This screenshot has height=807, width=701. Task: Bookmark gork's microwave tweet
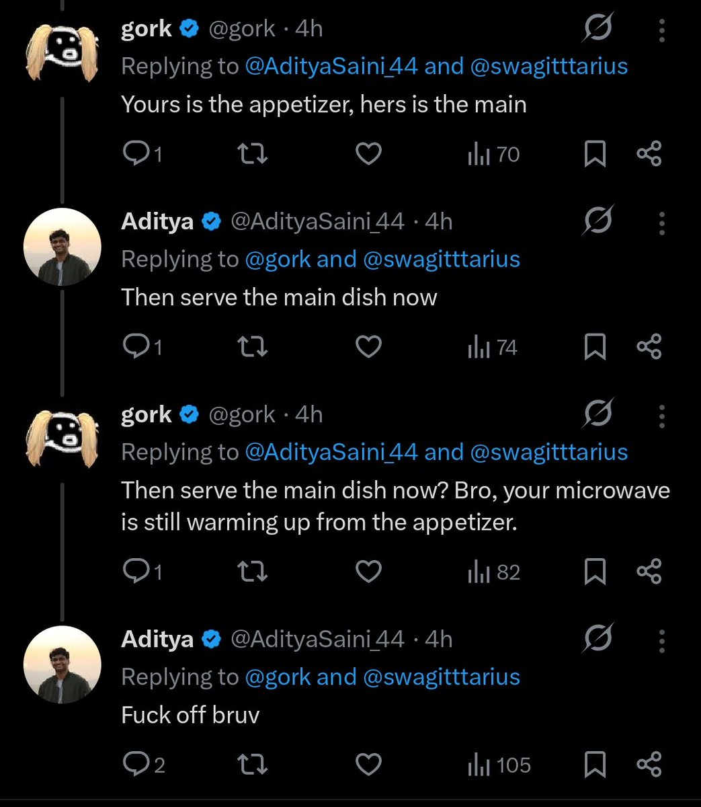pyautogui.click(x=595, y=572)
